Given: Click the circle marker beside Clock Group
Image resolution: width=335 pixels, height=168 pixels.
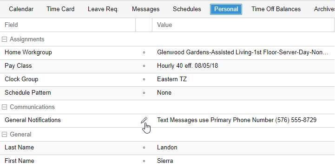Looking at the screenshot, I should click(144, 79).
